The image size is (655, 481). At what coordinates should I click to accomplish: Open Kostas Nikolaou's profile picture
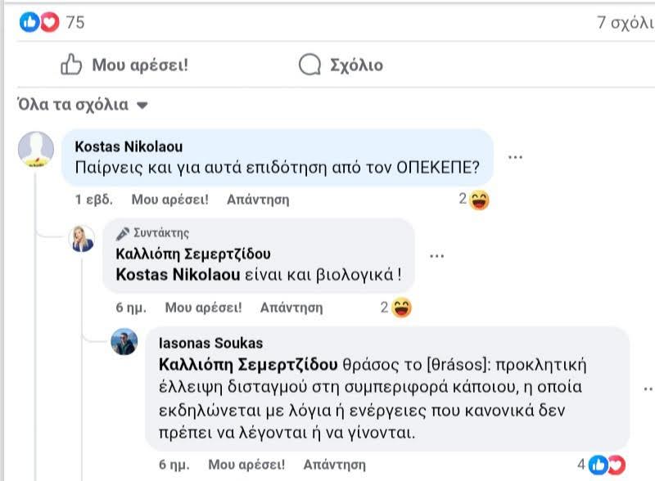[x=35, y=148]
